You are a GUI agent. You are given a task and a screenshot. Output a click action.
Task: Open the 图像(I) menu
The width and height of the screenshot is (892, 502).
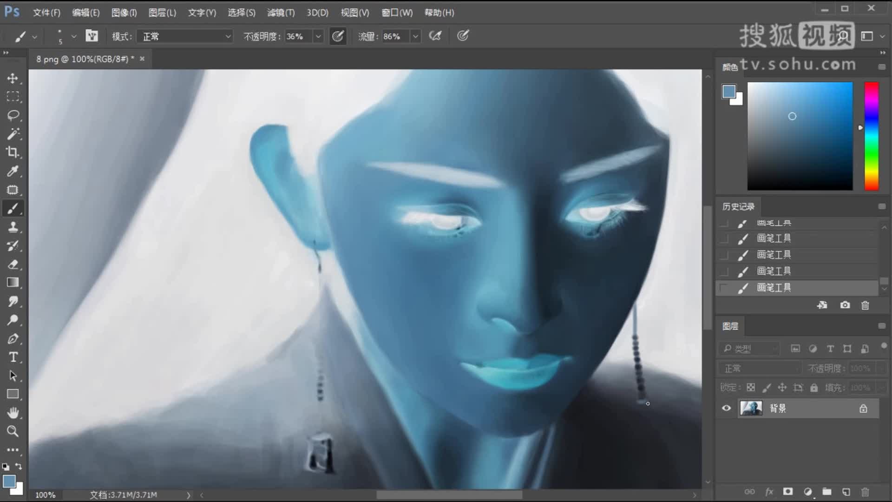[124, 13]
